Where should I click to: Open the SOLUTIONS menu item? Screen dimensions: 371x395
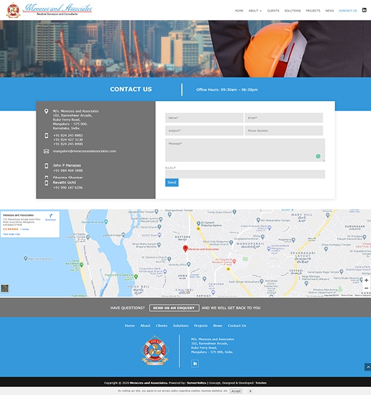(x=292, y=10)
